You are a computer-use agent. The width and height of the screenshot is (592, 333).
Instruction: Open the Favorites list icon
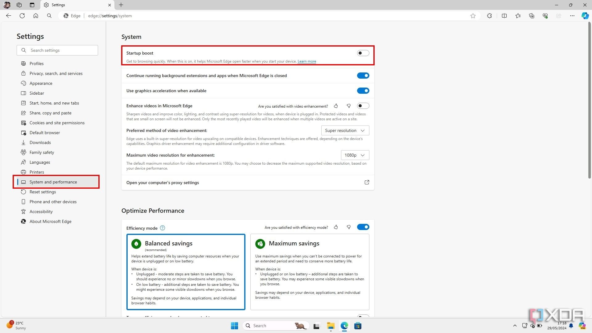[x=518, y=16]
